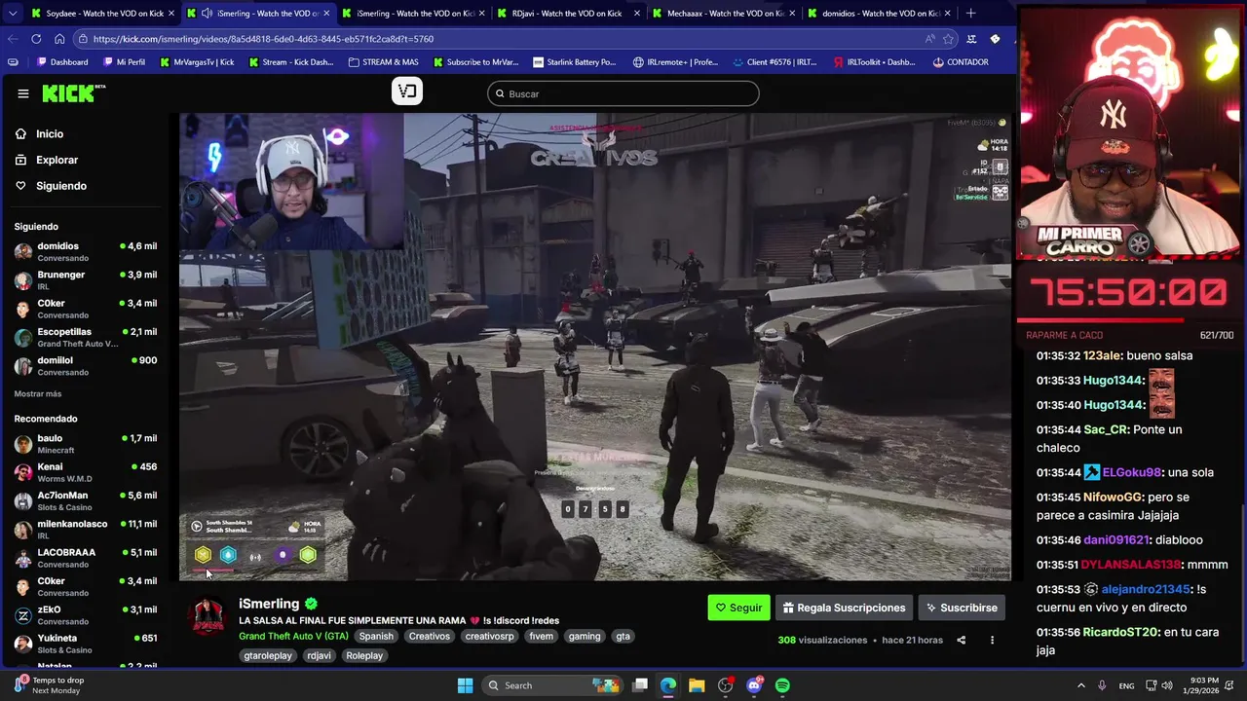The width and height of the screenshot is (1247, 701).
Task: Switch to domidios VOD browser tab
Action: [877, 14]
